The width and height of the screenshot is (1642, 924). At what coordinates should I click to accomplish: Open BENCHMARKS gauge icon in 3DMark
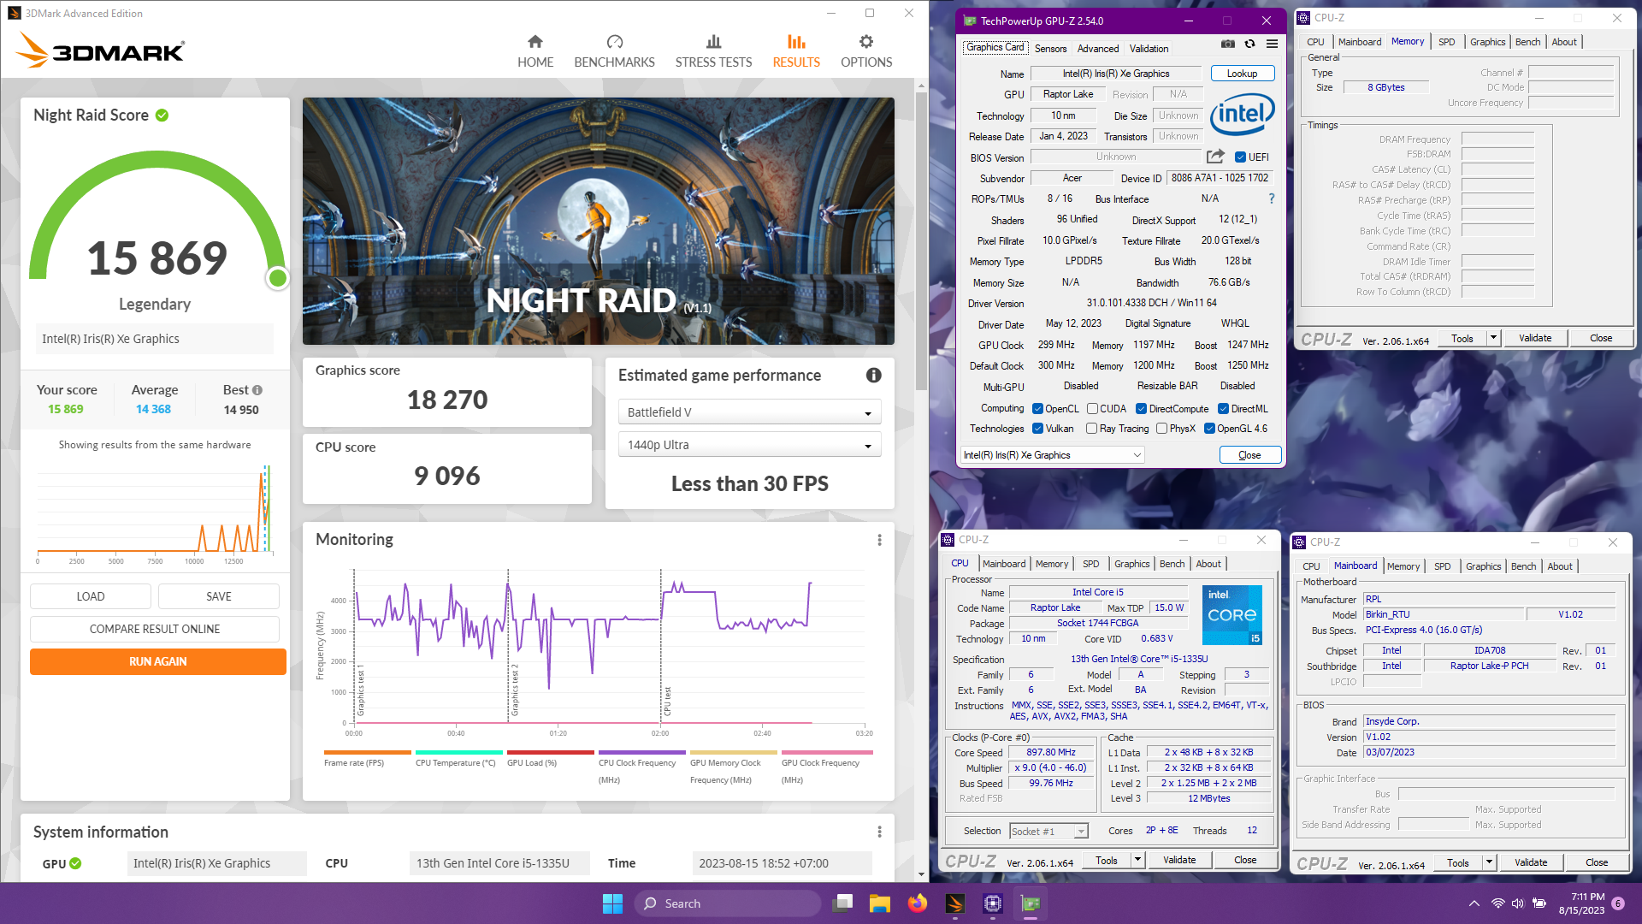click(614, 42)
